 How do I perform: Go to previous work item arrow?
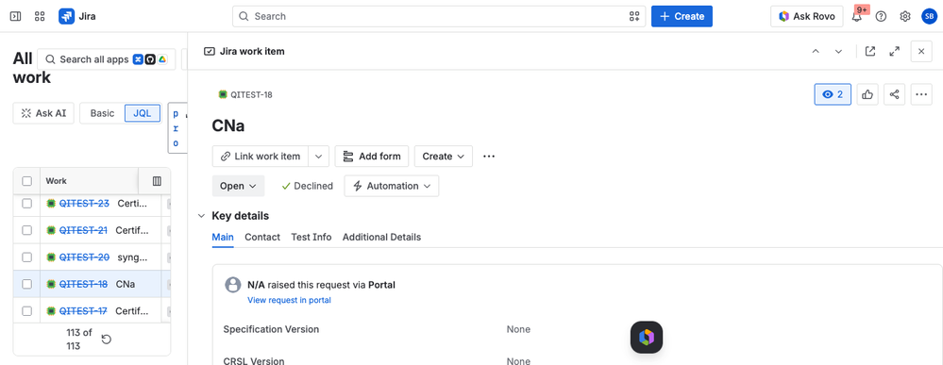point(816,52)
